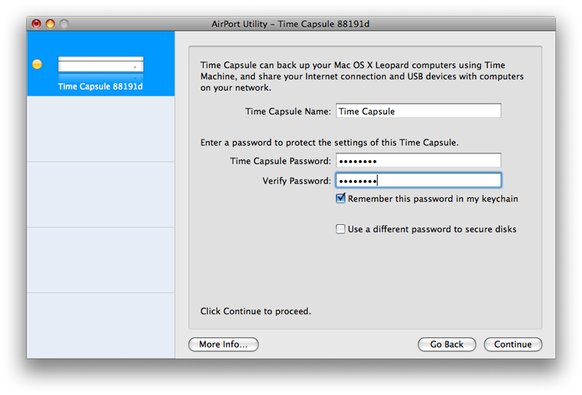Click the amber status light beside Time Capsule
Image resolution: width=582 pixels, height=395 pixels.
tap(37, 64)
